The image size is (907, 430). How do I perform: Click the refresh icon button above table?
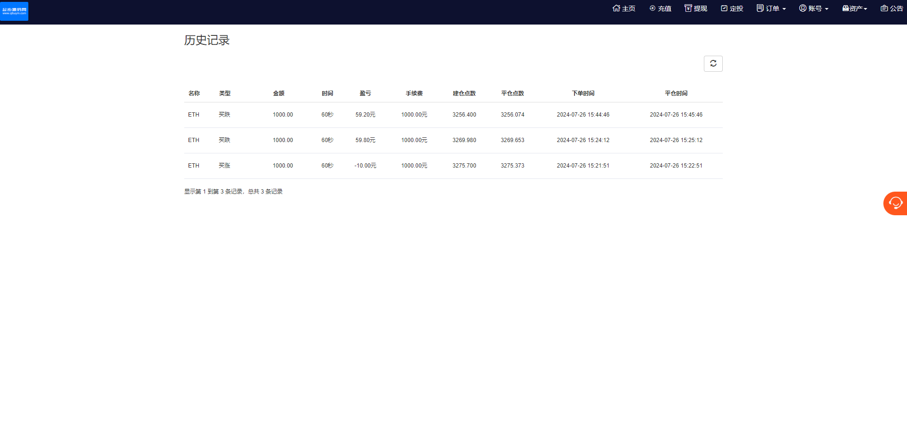coord(713,64)
